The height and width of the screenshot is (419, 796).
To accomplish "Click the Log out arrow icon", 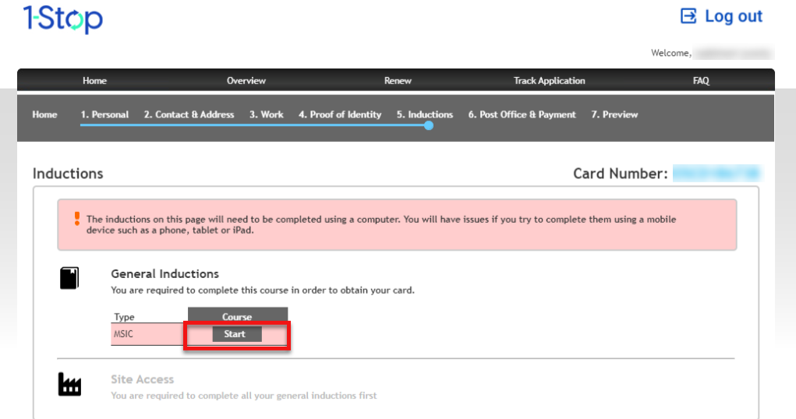I will click(688, 16).
